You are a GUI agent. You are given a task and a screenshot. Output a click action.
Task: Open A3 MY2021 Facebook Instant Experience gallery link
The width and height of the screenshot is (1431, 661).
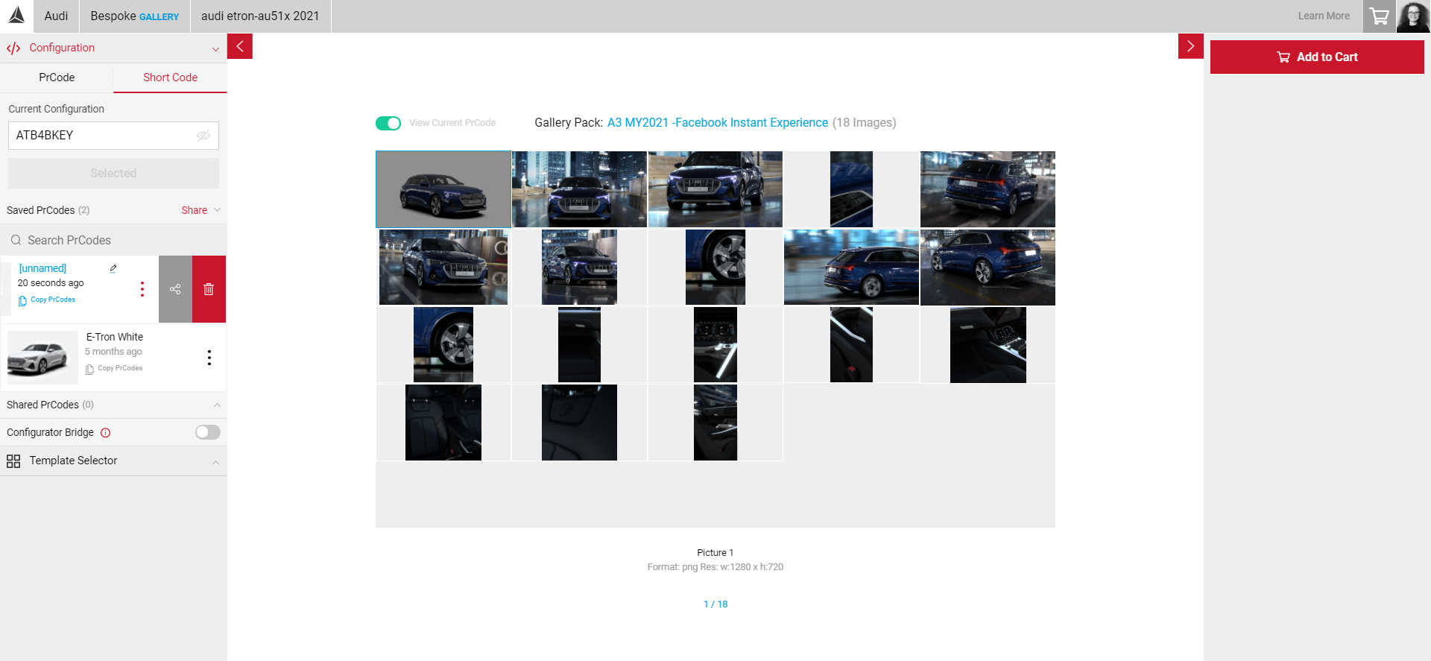click(x=718, y=122)
